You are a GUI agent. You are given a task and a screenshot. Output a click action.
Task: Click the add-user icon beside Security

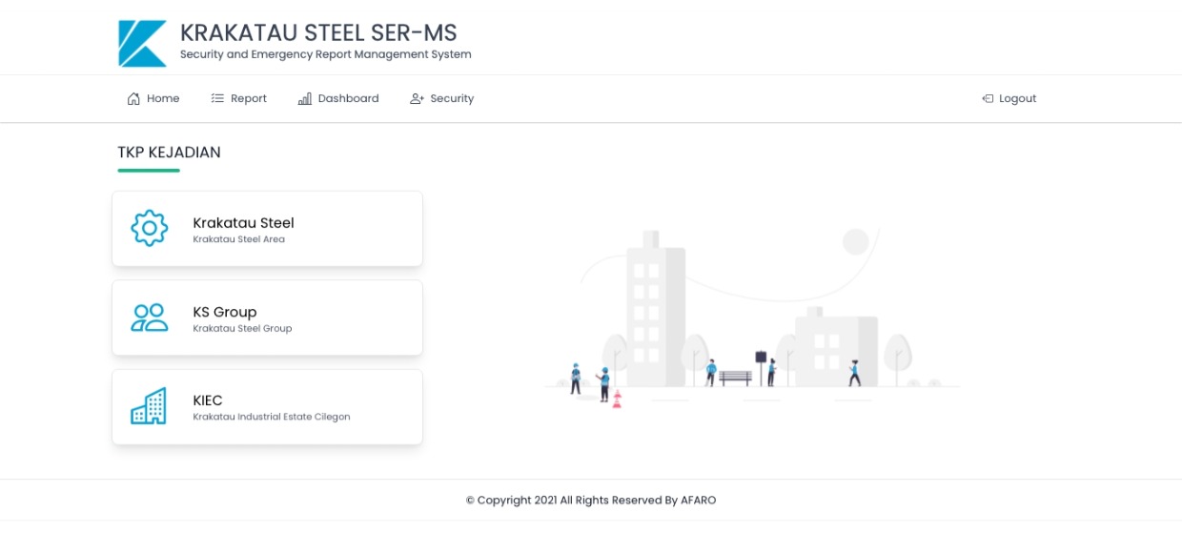coord(417,98)
